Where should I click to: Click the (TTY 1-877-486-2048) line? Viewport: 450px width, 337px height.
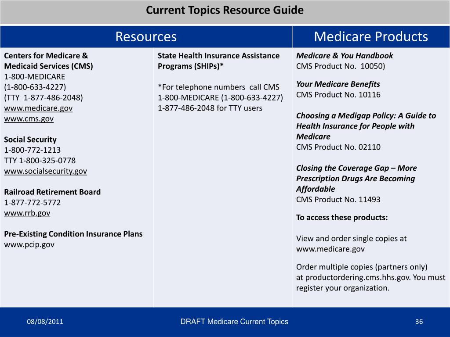44,98
